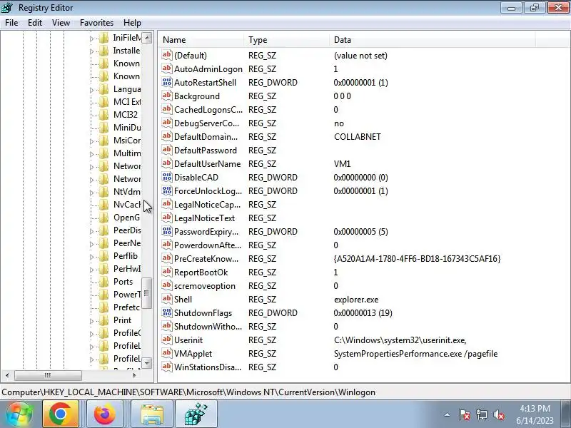Select the OpenG tree key
This screenshot has width=571, height=428.
pyautogui.click(x=126, y=218)
